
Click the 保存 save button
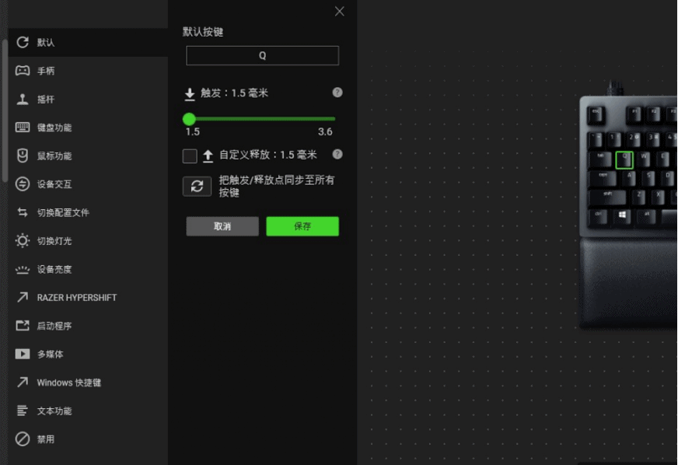(302, 226)
